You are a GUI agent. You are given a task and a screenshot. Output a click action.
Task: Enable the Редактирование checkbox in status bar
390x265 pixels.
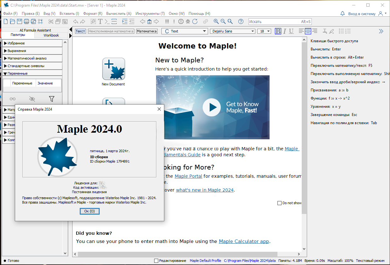tap(156, 261)
